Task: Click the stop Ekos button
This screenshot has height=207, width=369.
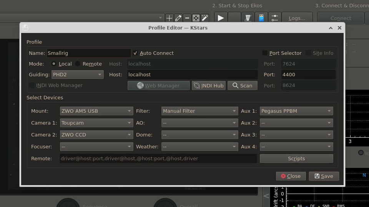Action: click(234, 18)
